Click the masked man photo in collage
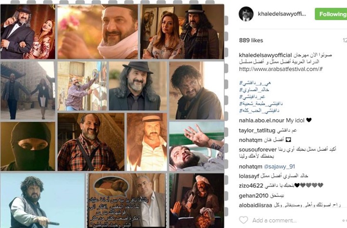 tap(27, 146)
